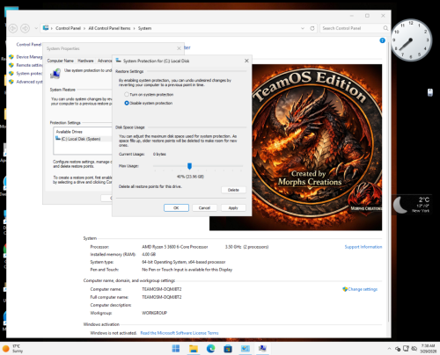Select Disable system protection option

(149, 103)
